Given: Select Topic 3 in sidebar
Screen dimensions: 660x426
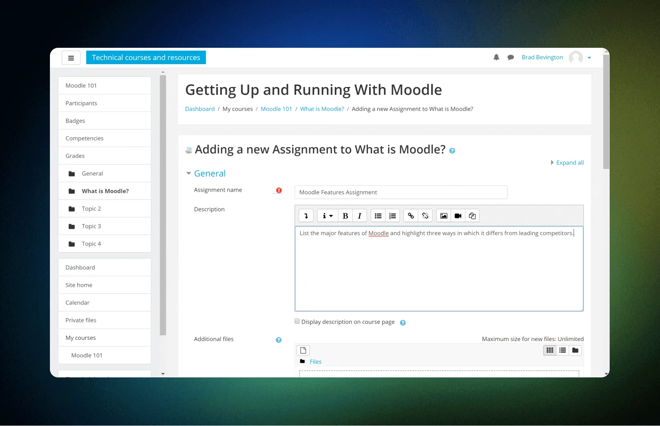Looking at the screenshot, I should [105, 226].
